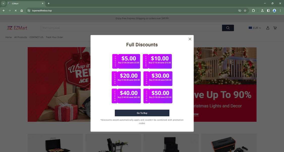Image resolution: width=284 pixels, height=152 pixels.
Task: Open the tab search dropdown arrow
Action: coord(3,4)
